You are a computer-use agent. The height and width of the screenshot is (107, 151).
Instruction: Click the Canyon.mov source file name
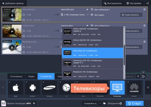coord(29,26)
